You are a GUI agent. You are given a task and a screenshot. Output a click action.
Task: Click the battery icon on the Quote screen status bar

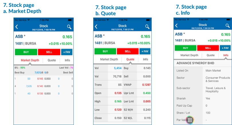pos(148,20)
